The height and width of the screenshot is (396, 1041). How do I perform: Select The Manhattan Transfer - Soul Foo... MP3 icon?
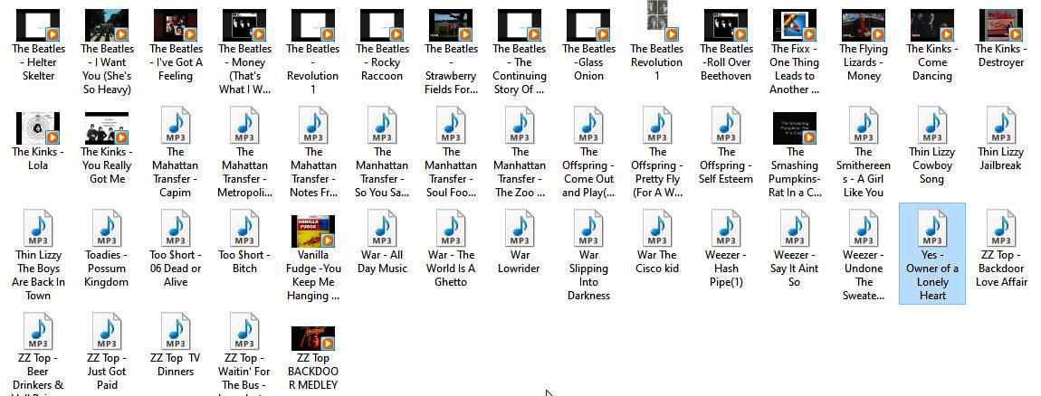click(451, 126)
